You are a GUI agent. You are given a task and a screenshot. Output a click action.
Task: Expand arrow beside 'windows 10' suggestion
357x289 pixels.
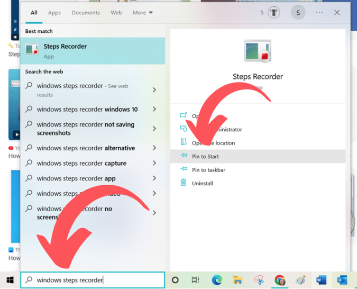(x=154, y=109)
